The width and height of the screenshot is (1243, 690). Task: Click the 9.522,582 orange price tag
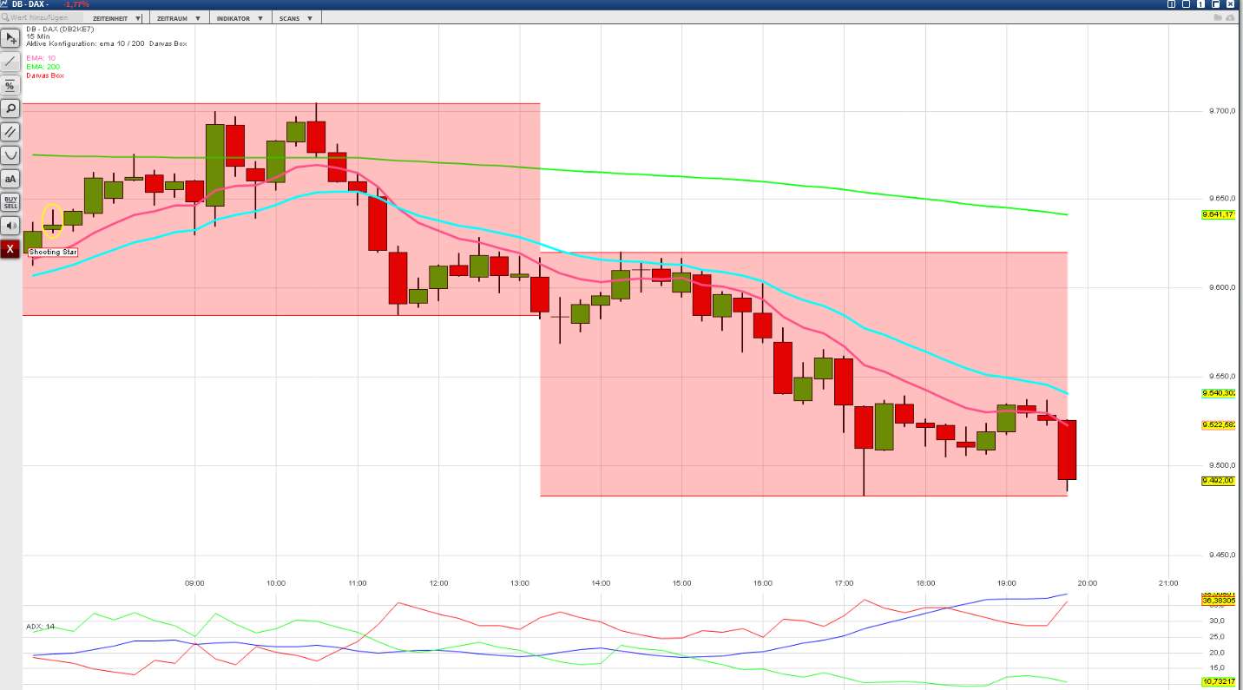pos(1218,424)
